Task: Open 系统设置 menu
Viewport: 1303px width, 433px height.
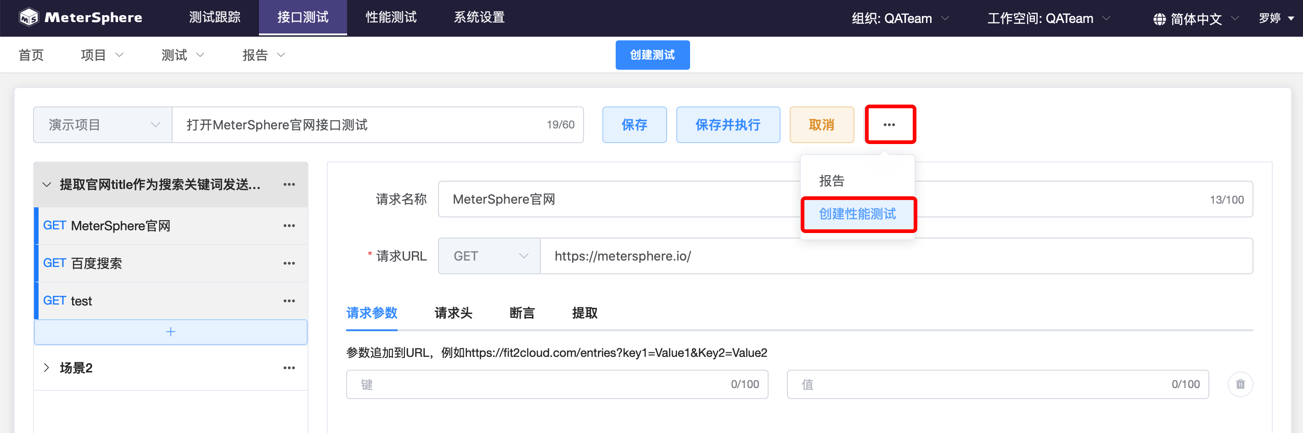Action: [x=479, y=18]
